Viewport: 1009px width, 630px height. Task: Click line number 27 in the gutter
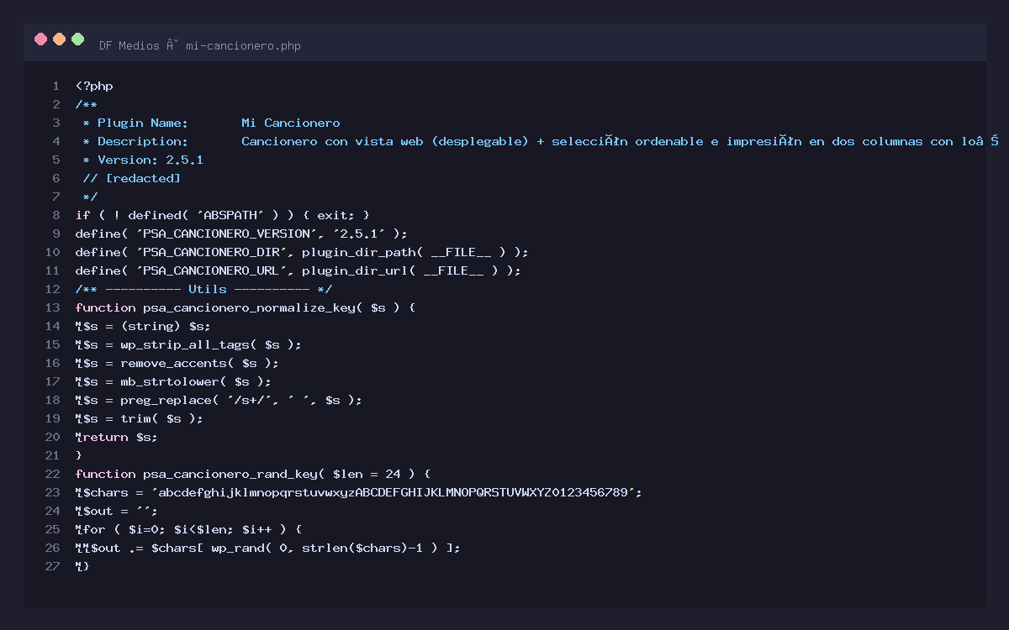[x=52, y=567]
